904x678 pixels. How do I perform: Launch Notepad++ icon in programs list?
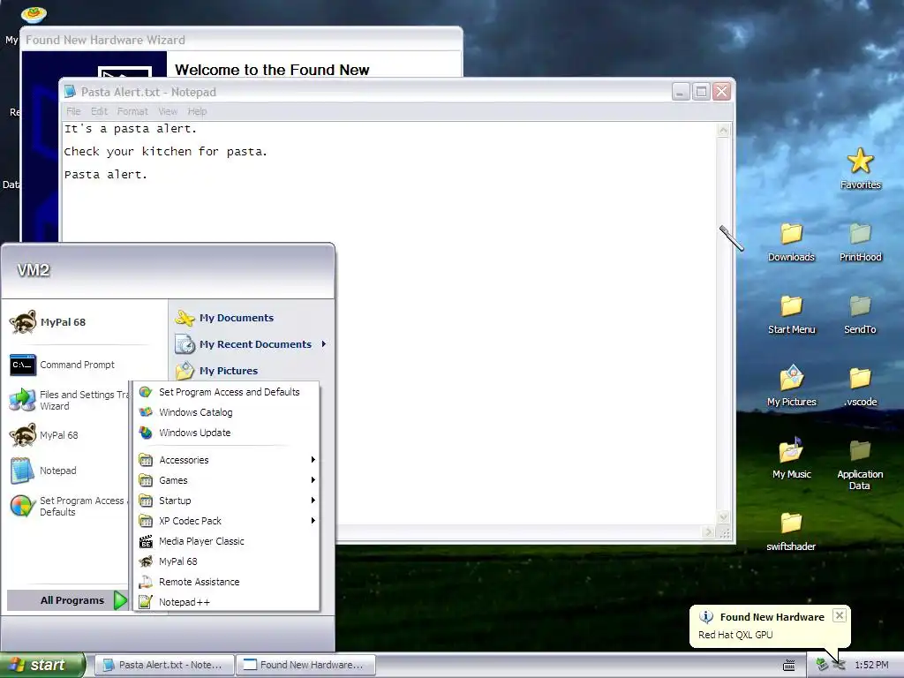[146, 602]
